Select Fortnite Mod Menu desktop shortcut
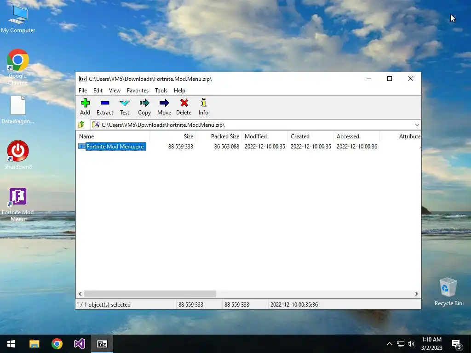The height and width of the screenshot is (353, 471). click(18, 205)
